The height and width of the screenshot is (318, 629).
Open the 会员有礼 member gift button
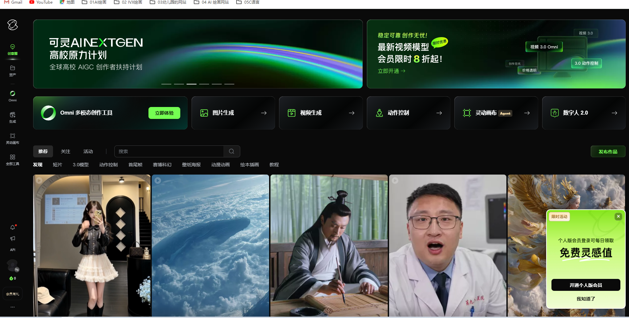pyautogui.click(x=13, y=294)
